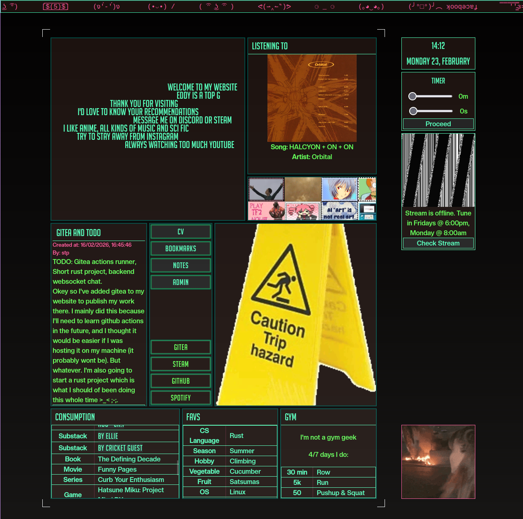Click the Caution Trip hazard sign image
Viewport: 523px width, 519px height.
(x=296, y=315)
